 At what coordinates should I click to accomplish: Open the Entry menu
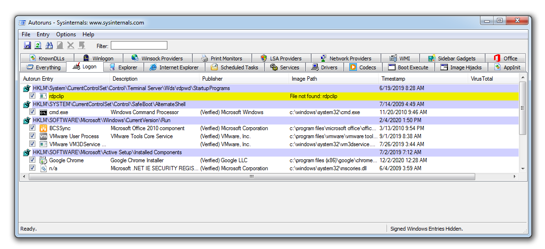coord(43,34)
